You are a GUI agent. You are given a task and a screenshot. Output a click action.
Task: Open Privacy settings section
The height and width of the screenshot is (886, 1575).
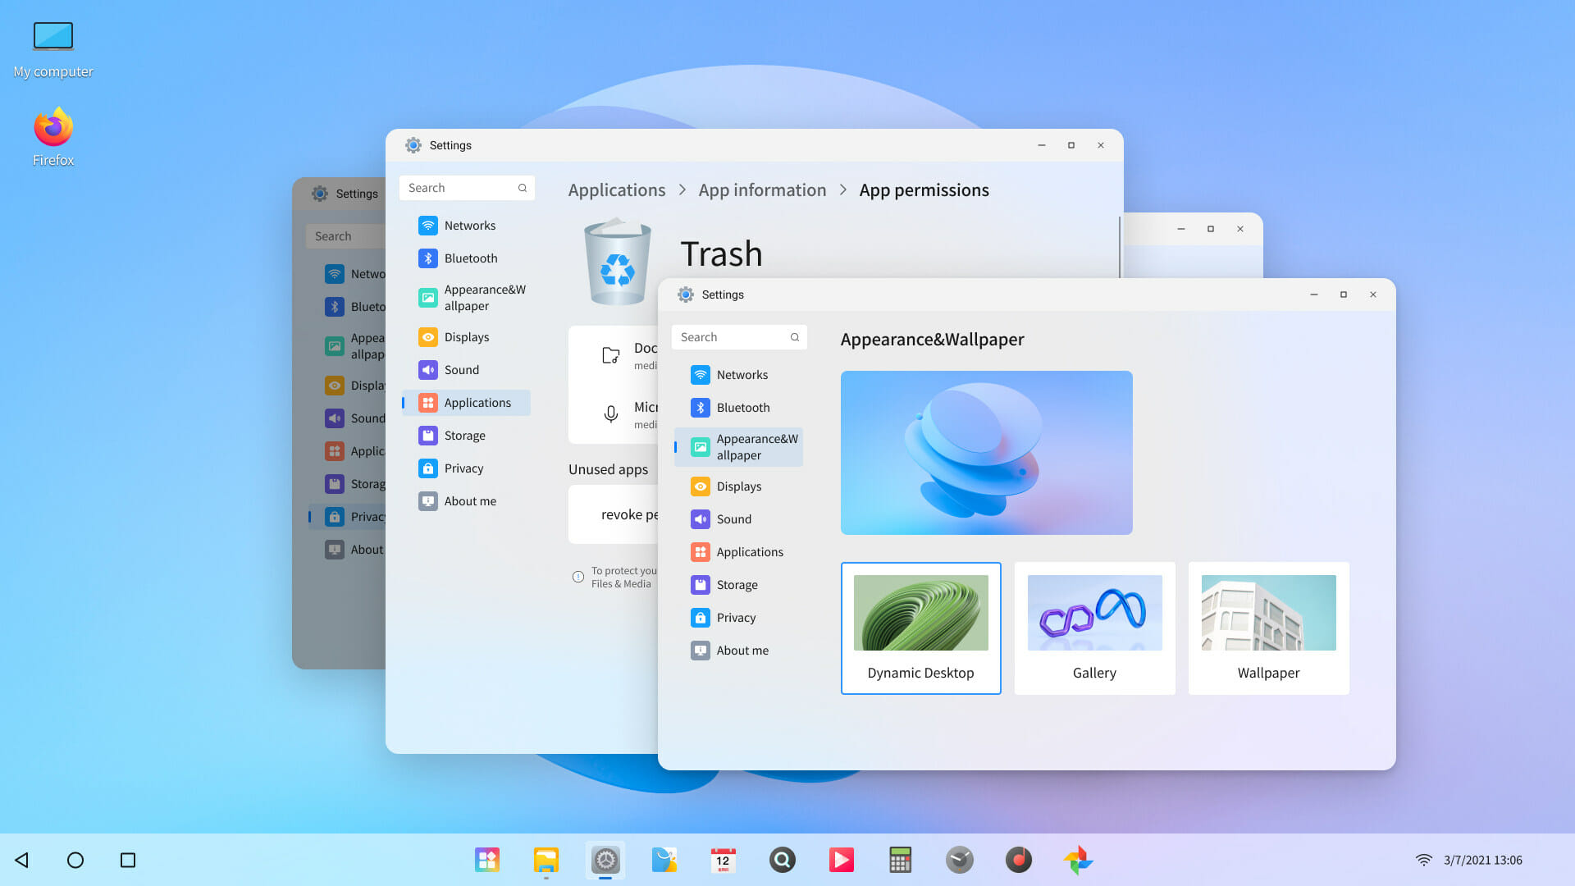[x=734, y=617]
